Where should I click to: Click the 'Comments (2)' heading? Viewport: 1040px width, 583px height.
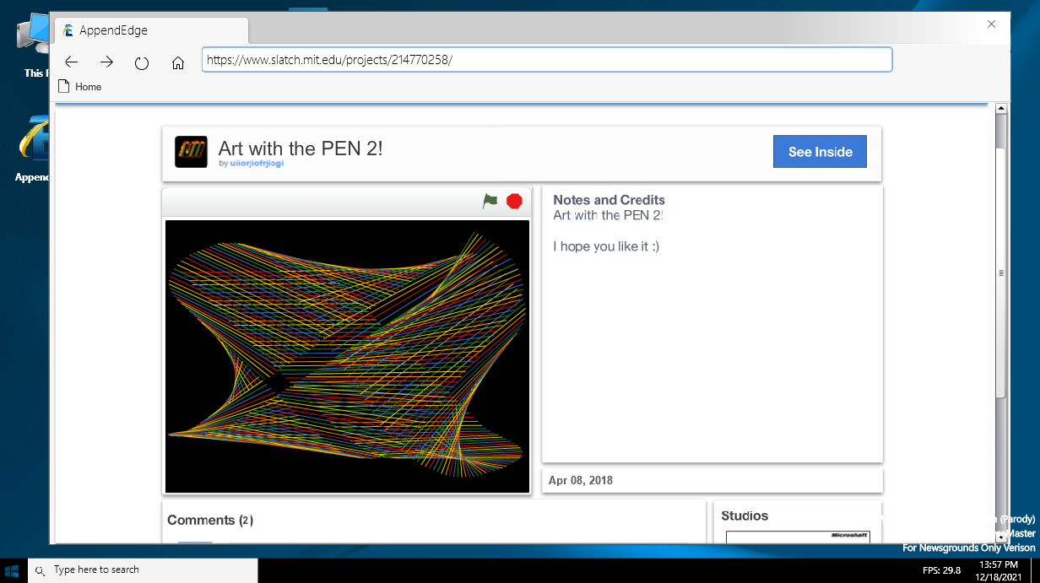point(210,520)
